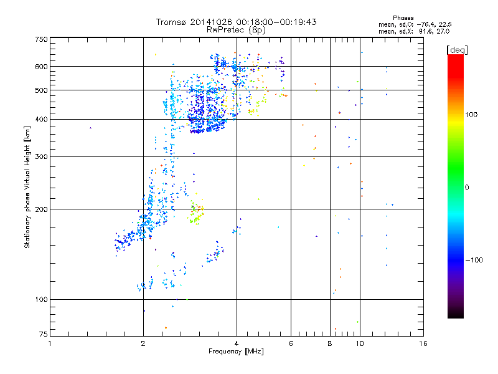Click the y-axis tick label '500'

(41, 90)
